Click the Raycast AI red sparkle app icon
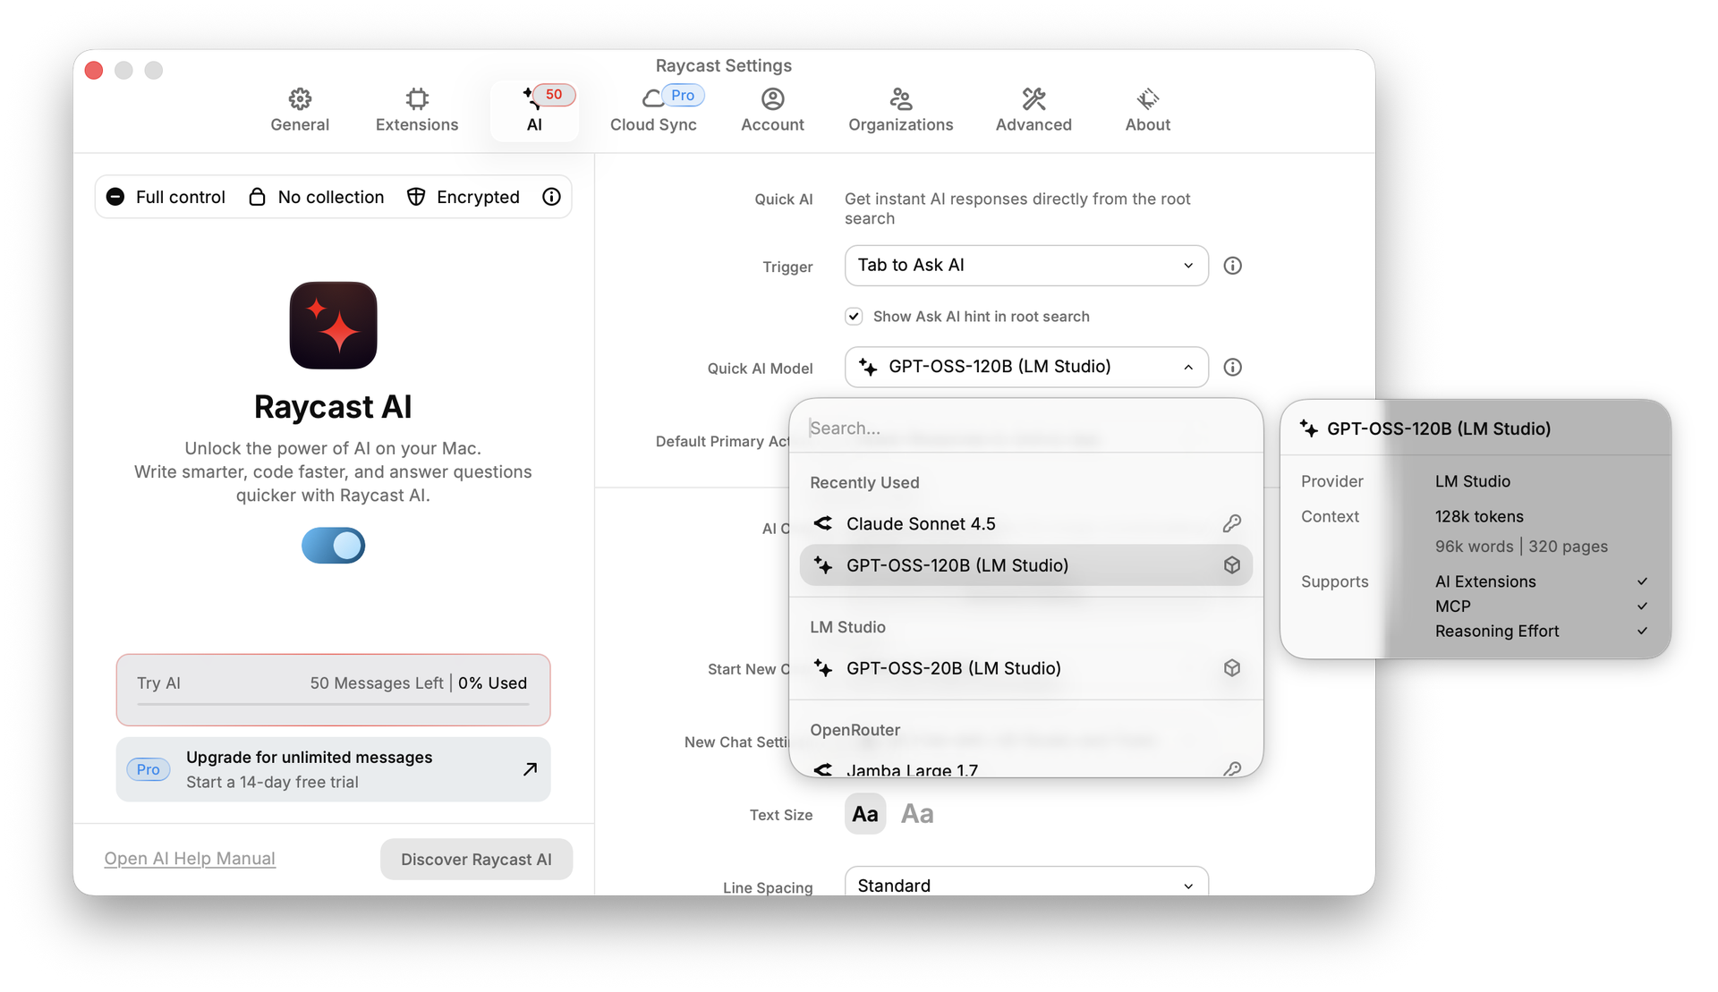The width and height of the screenshot is (1718, 992). tap(333, 326)
